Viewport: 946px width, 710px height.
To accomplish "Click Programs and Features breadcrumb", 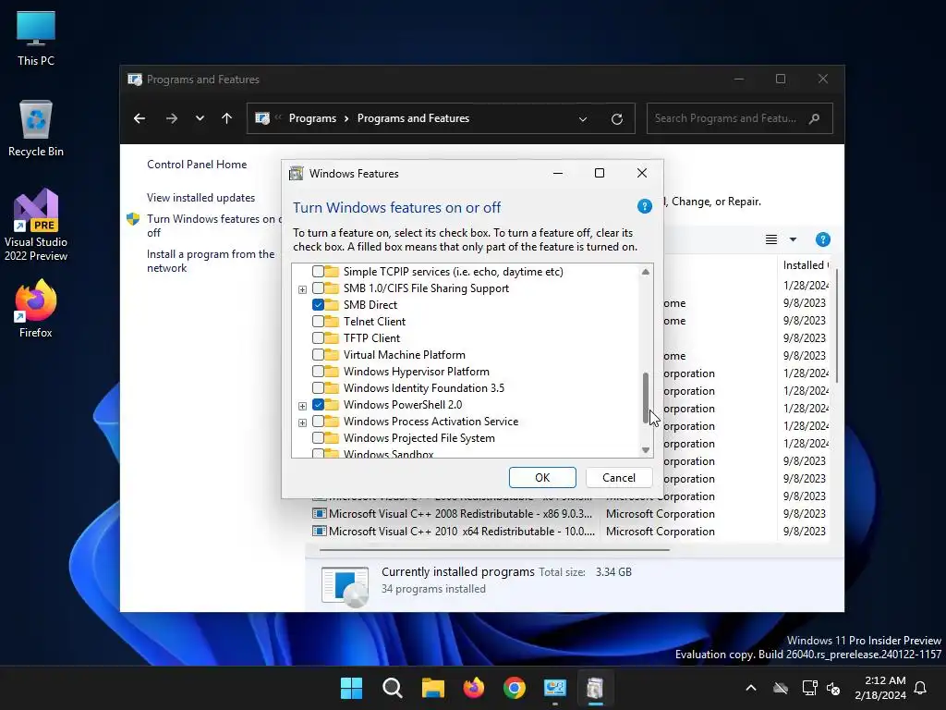I will [x=413, y=118].
